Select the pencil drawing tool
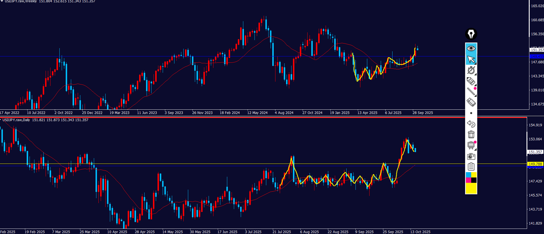 pyautogui.click(x=471, y=81)
